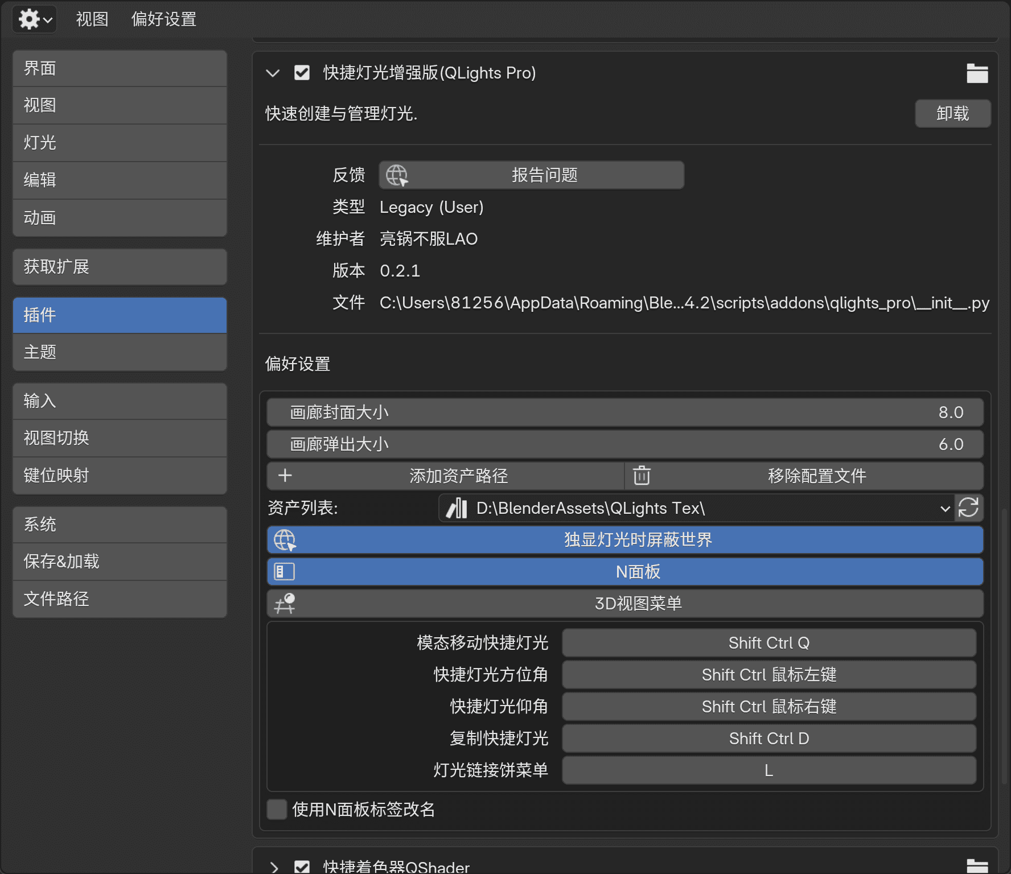The height and width of the screenshot is (874, 1011).
Task: Enable 使用N面板标签改名 checkbox
Action: tap(277, 809)
